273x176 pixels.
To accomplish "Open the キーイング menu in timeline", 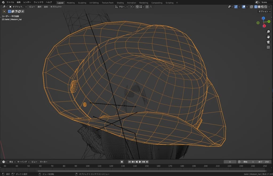I will [x=22, y=162].
